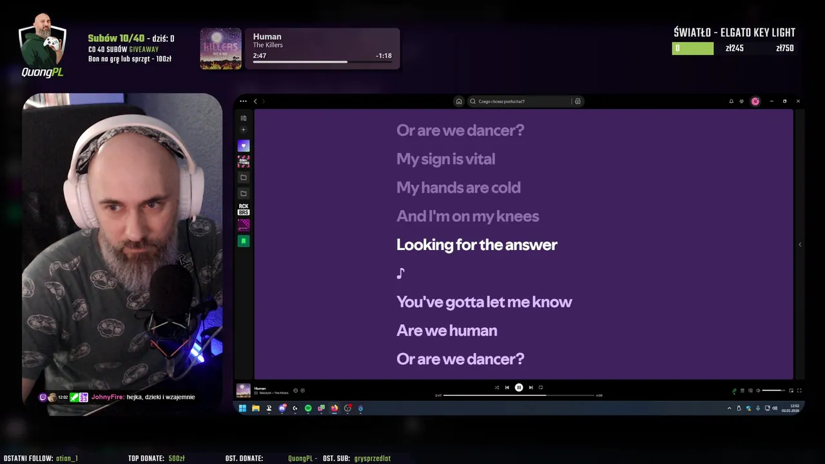Jump to lyric 'Are we human'
825x464 pixels.
coord(447,330)
